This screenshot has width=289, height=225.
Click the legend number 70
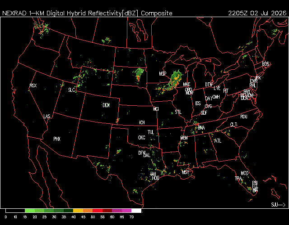(x=131, y=217)
